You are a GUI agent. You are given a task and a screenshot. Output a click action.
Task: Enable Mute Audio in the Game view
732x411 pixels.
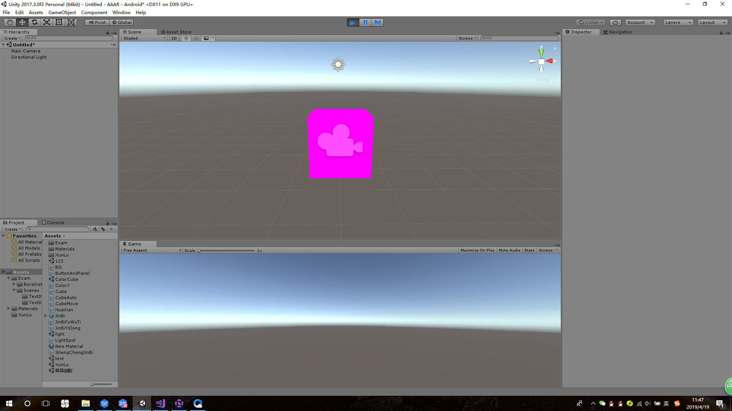[x=509, y=250]
